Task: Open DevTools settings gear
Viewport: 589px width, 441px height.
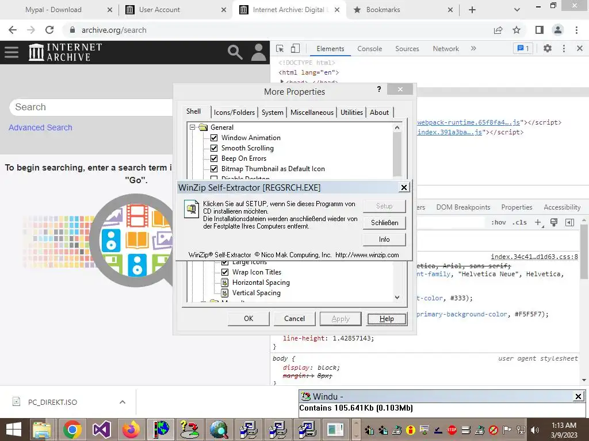Action: point(548,48)
